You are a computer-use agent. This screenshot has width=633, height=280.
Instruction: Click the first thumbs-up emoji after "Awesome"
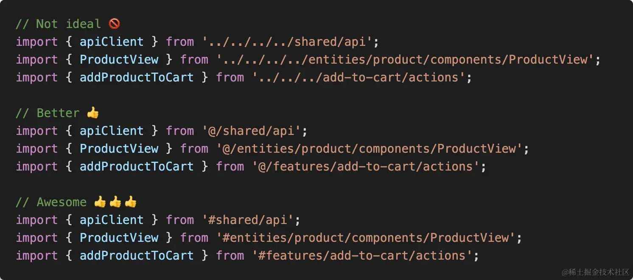pyautogui.click(x=100, y=202)
